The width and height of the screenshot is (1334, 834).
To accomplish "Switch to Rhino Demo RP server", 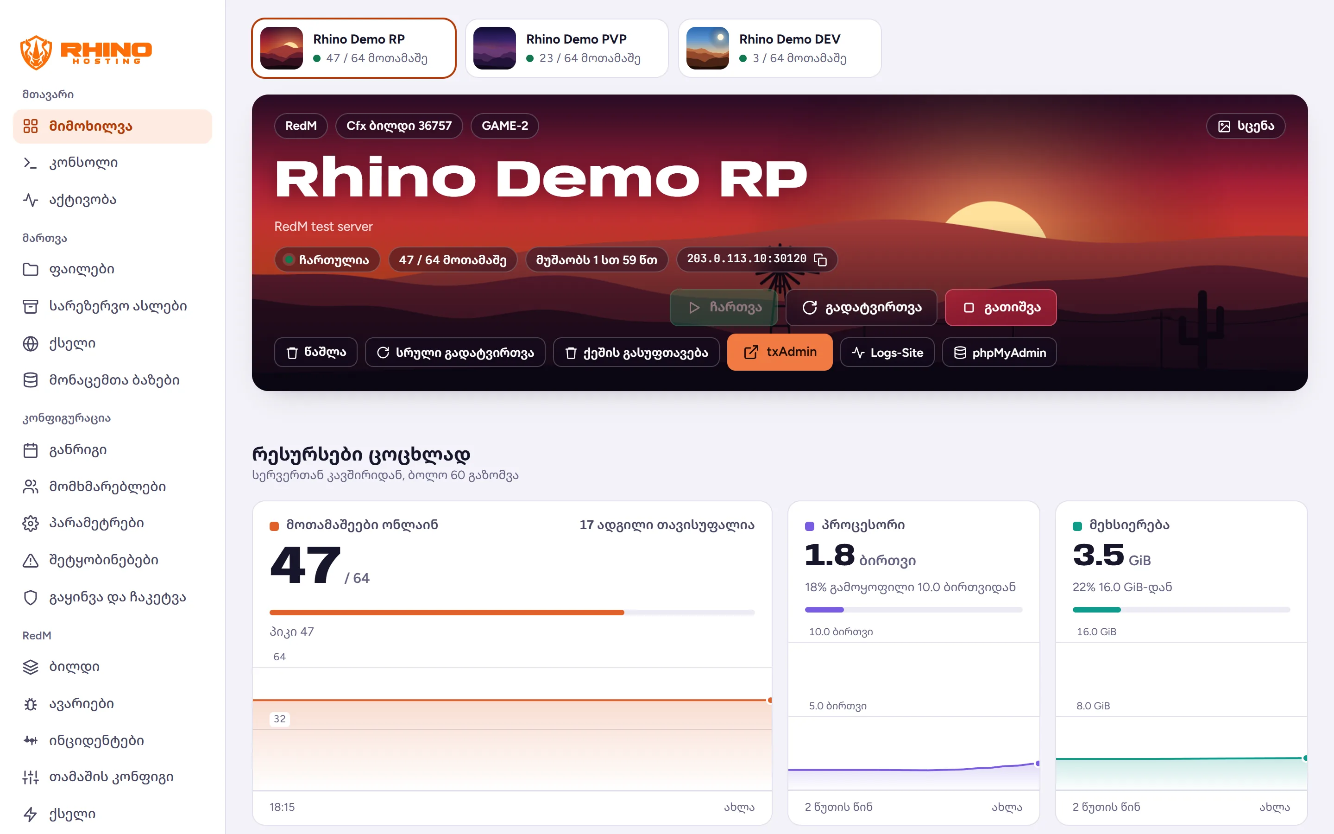I will (x=354, y=49).
